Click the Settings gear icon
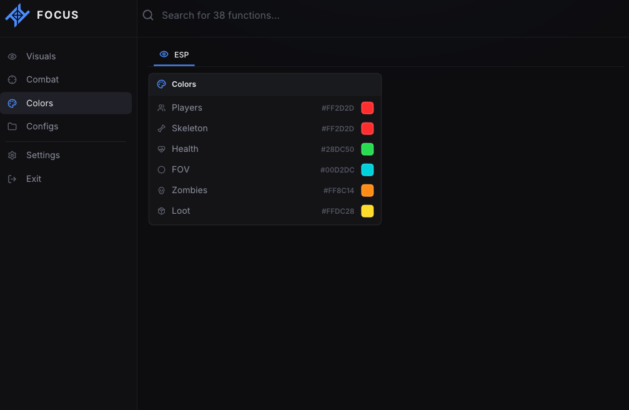 pos(12,155)
